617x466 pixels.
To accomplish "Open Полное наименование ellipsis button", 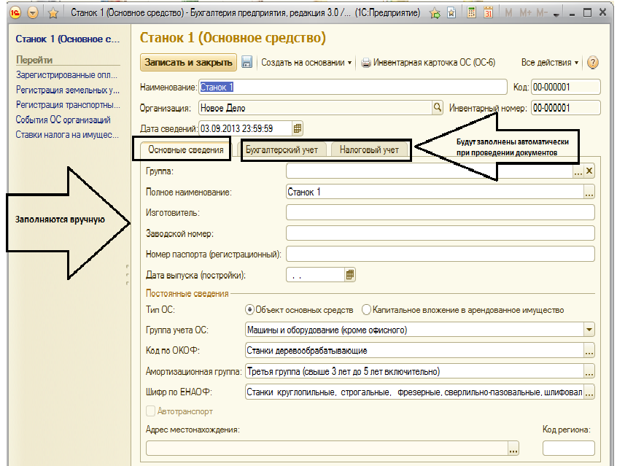I will coord(589,192).
